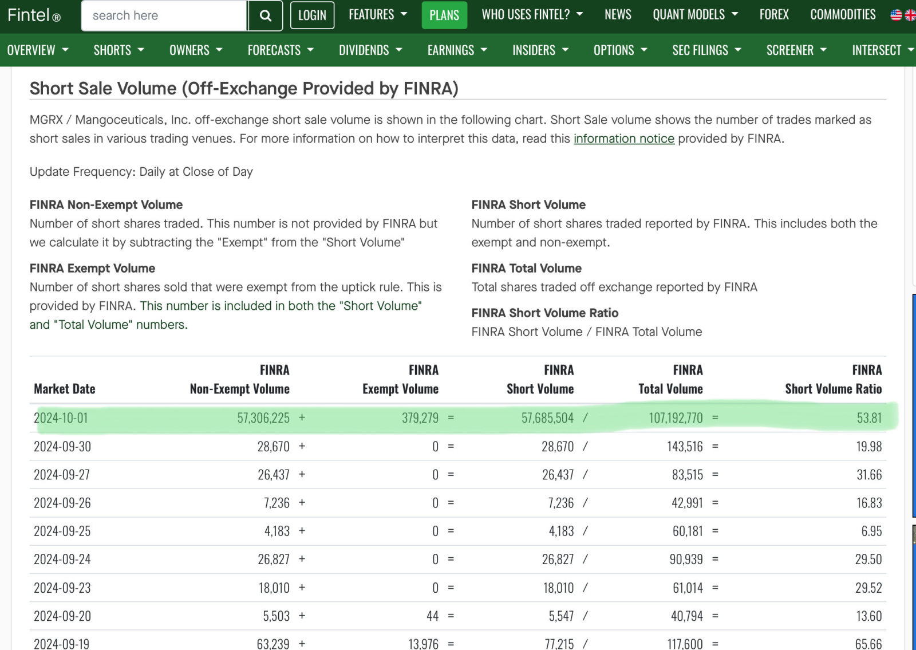Click the magnifier search button
The height and width of the screenshot is (650, 916).
click(265, 15)
